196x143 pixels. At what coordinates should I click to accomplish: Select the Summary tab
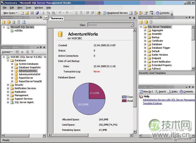(x=57, y=18)
